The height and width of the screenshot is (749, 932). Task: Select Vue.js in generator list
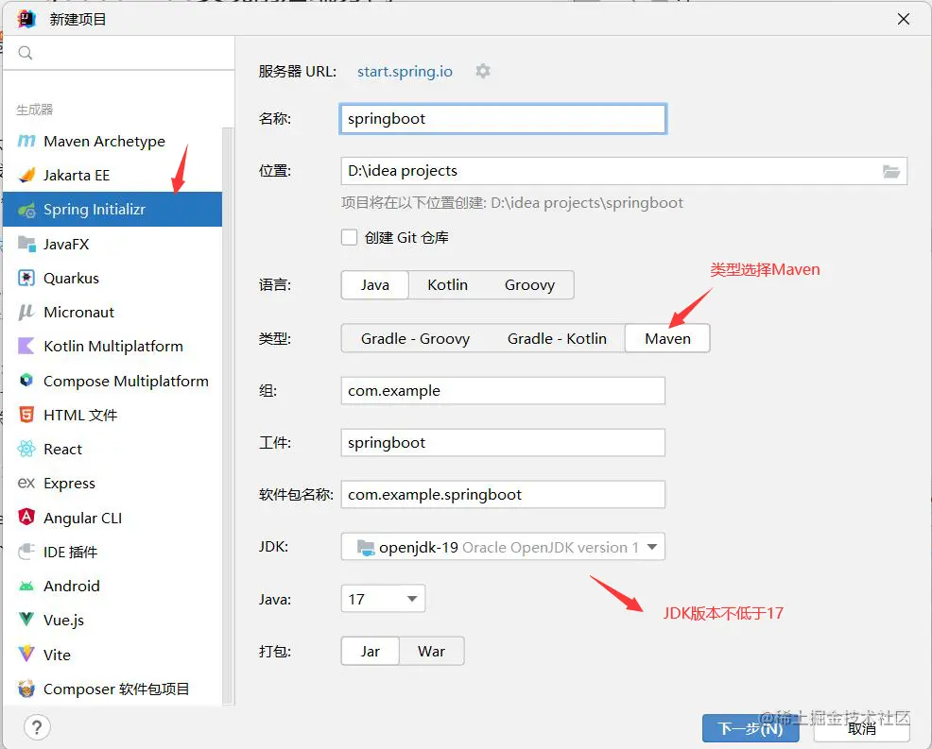coord(112,621)
